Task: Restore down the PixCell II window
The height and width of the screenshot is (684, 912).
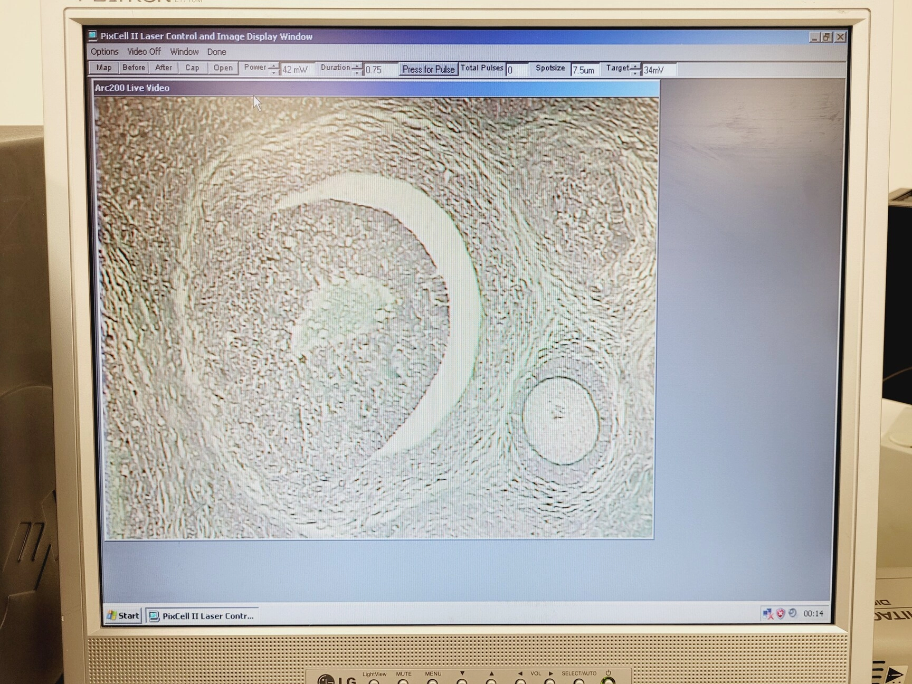Action: click(x=827, y=37)
